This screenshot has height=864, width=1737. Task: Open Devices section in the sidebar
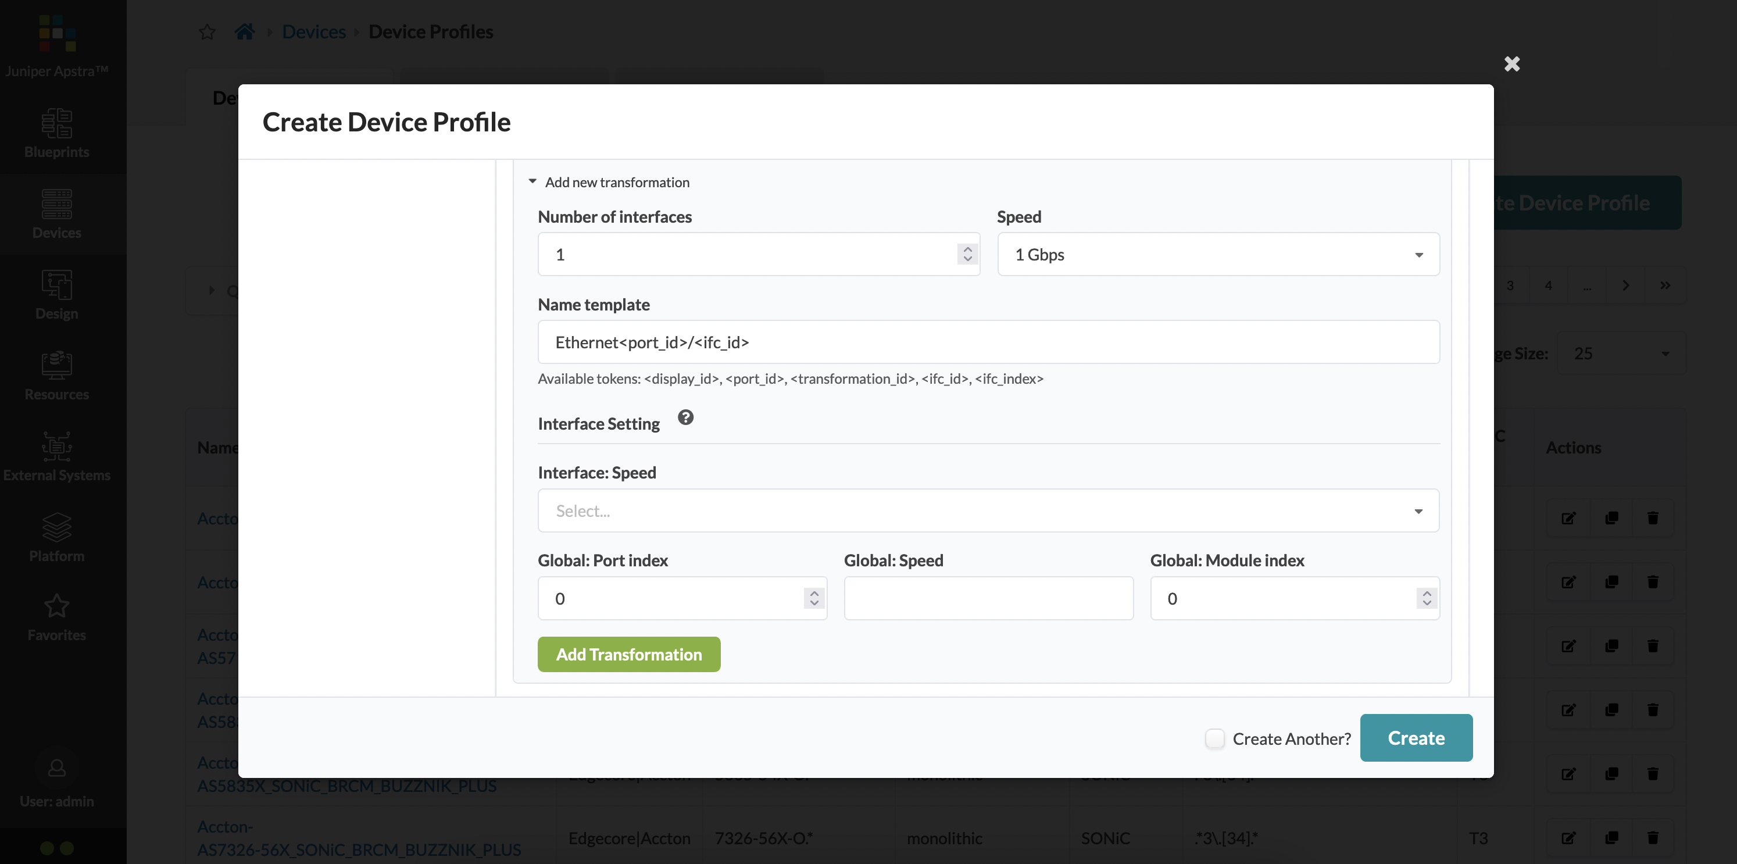click(x=56, y=215)
